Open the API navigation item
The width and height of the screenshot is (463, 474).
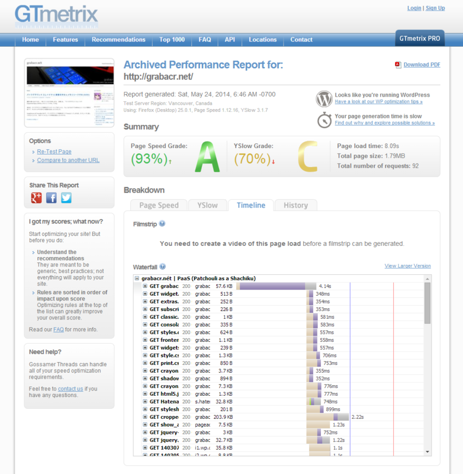point(230,40)
